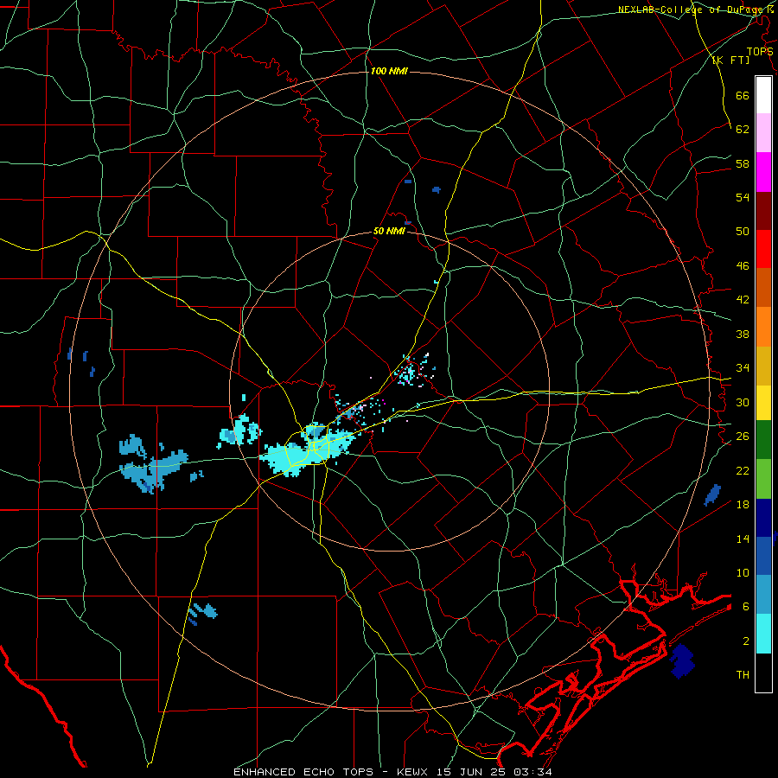Viewport: 778px width, 778px height.
Task: Click the '18' legend value
Action: click(x=743, y=505)
